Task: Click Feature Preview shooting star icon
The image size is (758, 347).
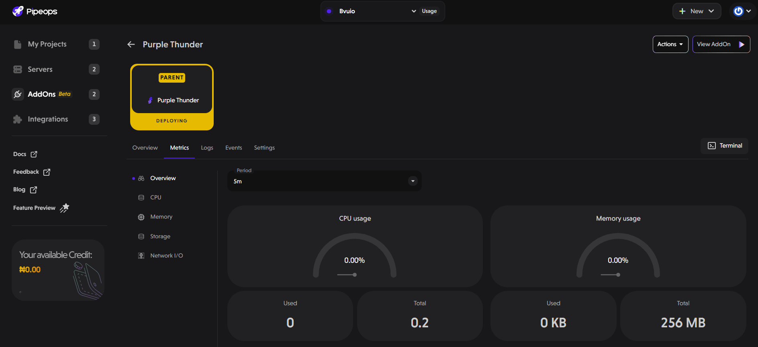Action: point(65,208)
